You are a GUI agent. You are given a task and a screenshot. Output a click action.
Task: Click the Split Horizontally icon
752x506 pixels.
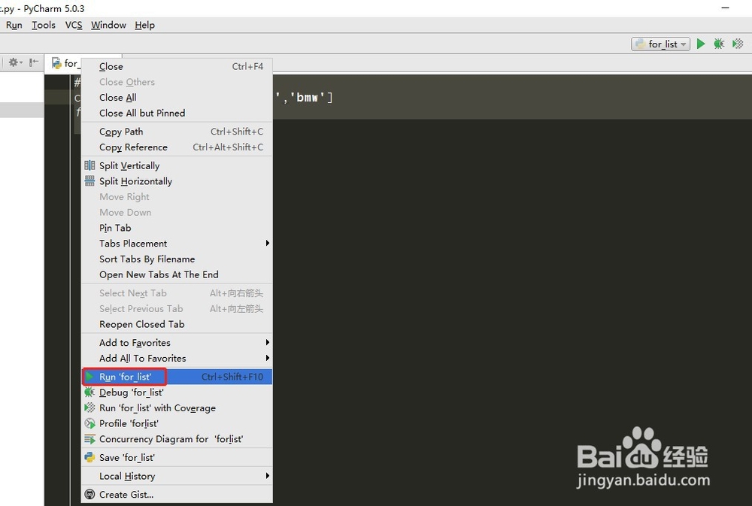point(89,180)
